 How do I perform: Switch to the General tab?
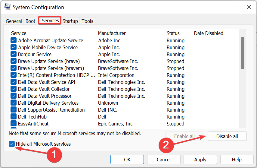[14, 21]
